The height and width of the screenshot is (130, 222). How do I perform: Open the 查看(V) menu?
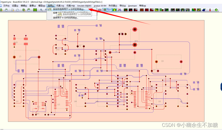33,6
